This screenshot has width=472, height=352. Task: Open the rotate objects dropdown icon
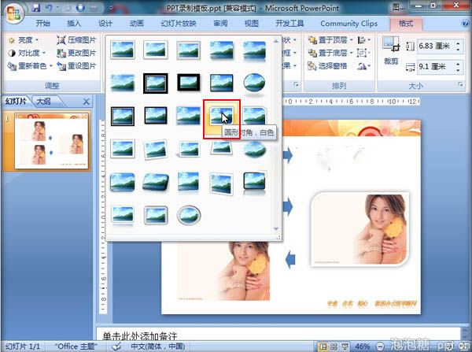click(363, 65)
